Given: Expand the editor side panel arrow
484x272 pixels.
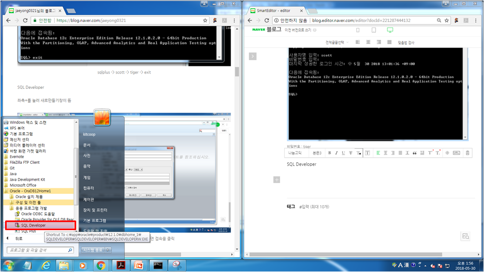Looking at the screenshot, I should tap(252, 56).
